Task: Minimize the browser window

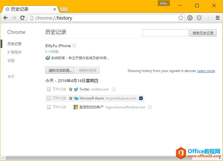Action: click(x=180, y=5)
